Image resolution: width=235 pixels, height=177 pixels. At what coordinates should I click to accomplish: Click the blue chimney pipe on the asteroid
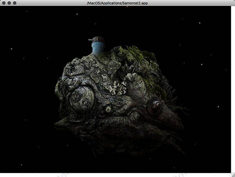(x=98, y=49)
